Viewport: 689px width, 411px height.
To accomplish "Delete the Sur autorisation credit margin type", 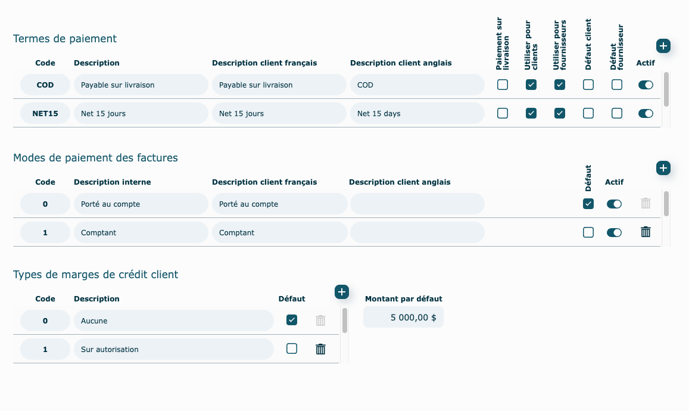I will point(320,349).
